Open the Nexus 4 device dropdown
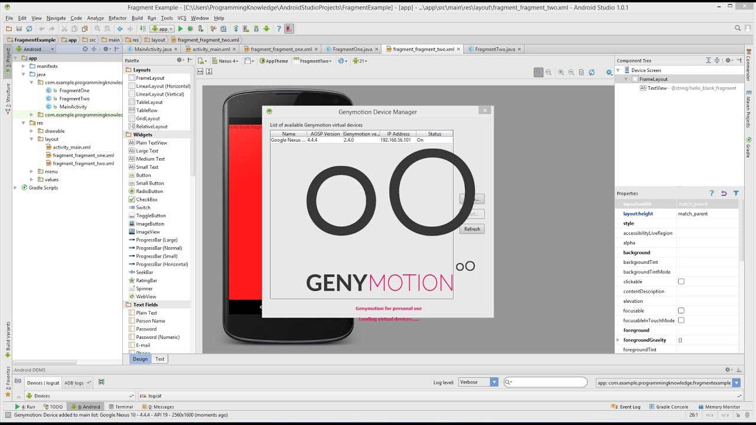This screenshot has width=756, height=425. [225, 61]
